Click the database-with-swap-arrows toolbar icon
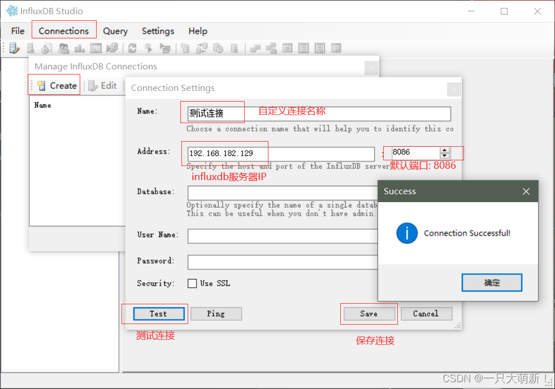This screenshot has width=555, height=389. pos(202,48)
